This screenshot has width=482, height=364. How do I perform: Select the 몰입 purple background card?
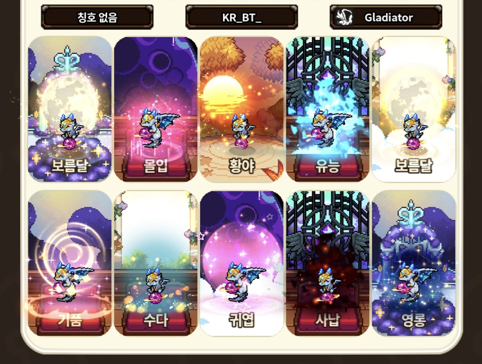[x=156, y=109]
